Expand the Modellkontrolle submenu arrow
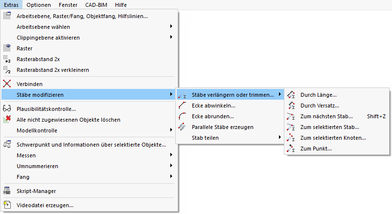The width and height of the screenshot is (392, 214). 171,130
